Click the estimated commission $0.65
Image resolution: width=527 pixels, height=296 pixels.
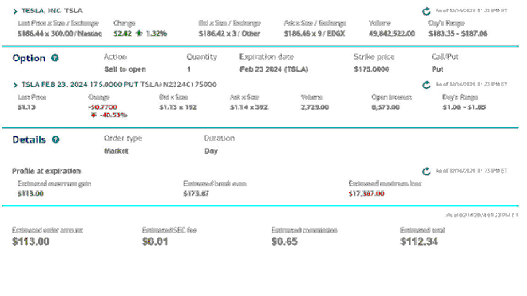pyautogui.click(x=285, y=242)
